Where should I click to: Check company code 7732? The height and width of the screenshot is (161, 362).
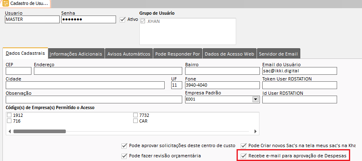[136, 115]
